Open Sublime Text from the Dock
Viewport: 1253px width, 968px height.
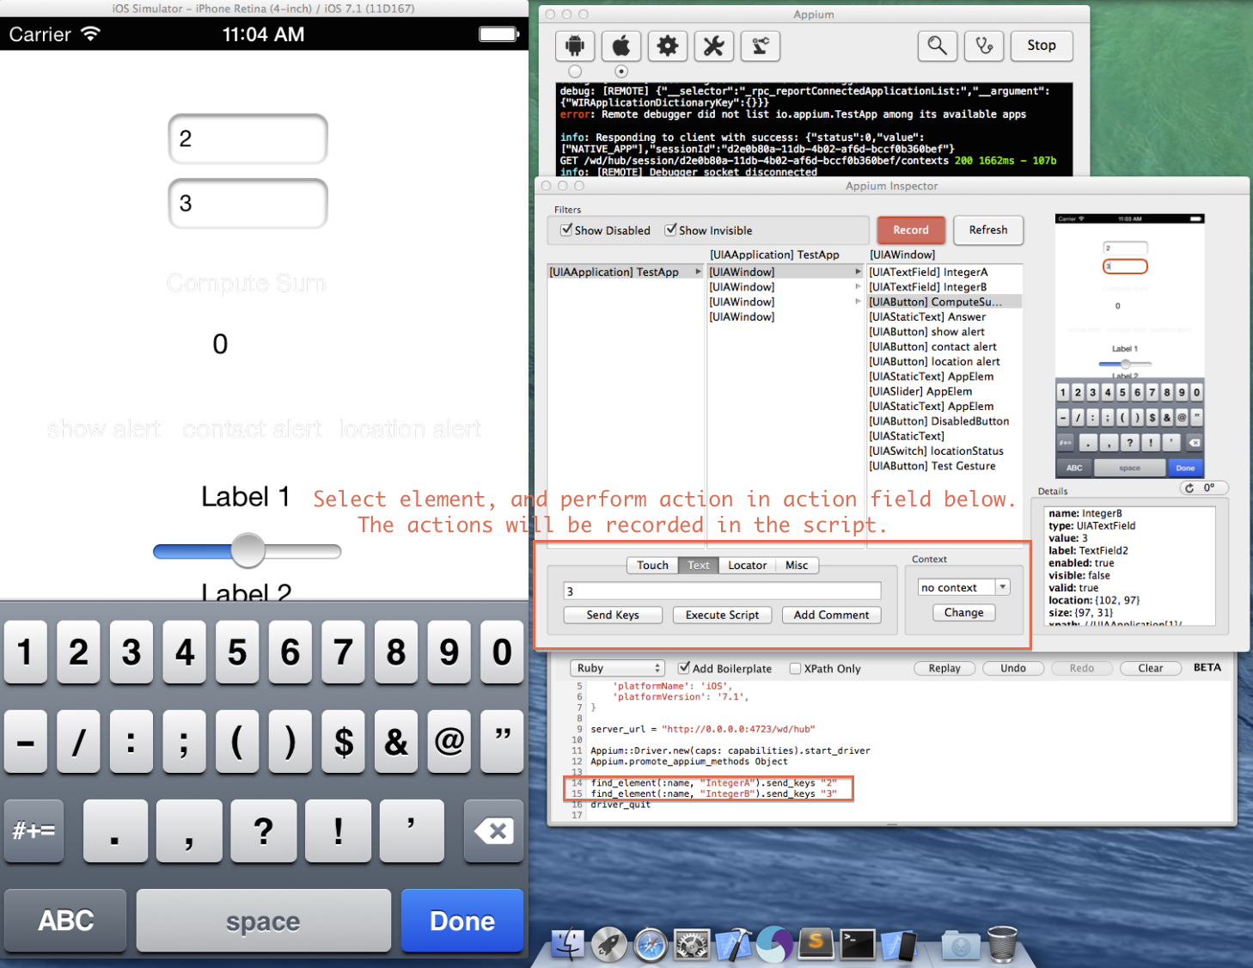tap(816, 944)
